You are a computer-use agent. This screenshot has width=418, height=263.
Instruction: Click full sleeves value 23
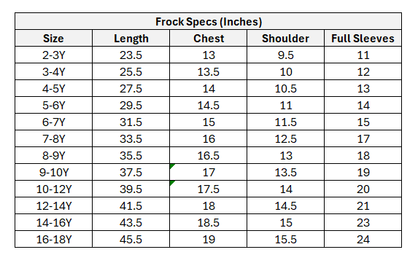[x=363, y=222]
